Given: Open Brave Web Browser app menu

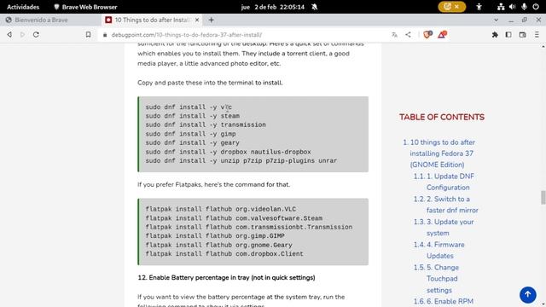Looking at the screenshot, I should (85, 7).
